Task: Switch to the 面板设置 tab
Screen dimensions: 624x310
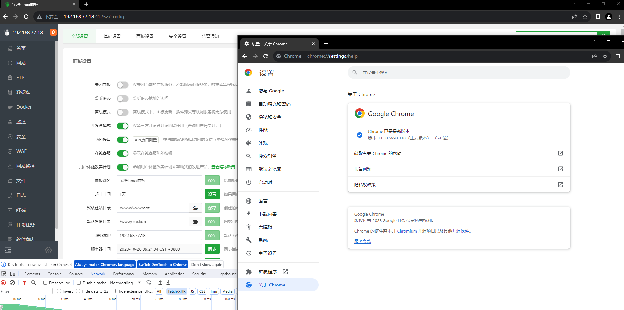Action: (x=145, y=36)
